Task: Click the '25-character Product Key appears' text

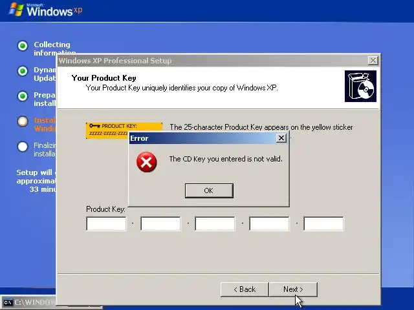Action: click(x=261, y=127)
